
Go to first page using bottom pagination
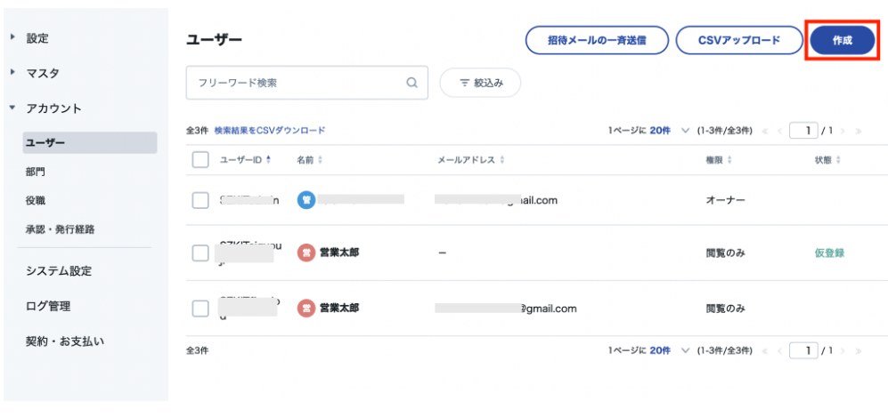(x=766, y=351)
